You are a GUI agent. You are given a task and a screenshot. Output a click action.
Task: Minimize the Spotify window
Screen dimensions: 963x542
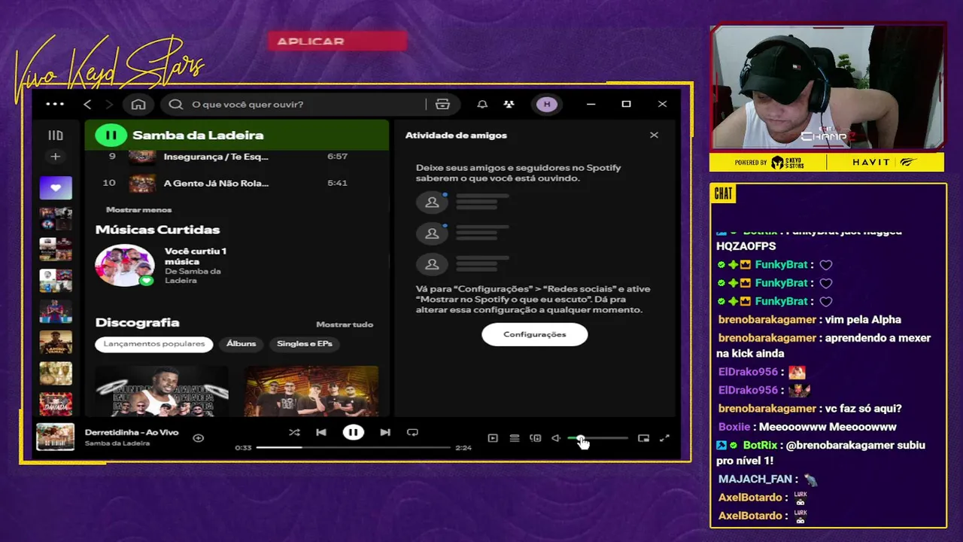pyautogui.click(x=591, y=104)
